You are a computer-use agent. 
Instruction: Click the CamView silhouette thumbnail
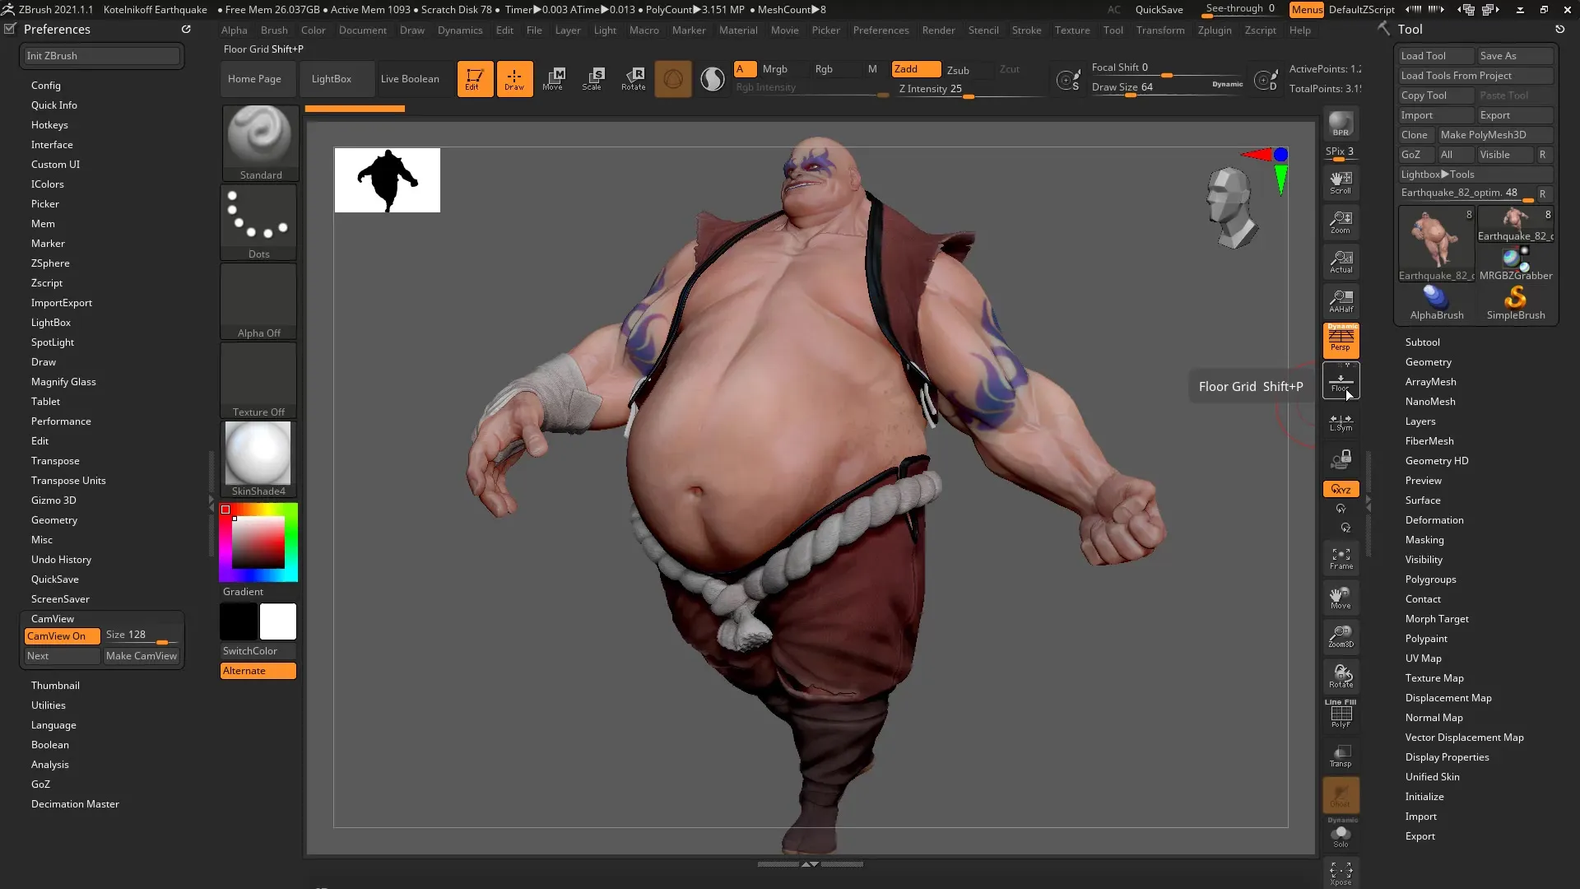click(387, 180)
